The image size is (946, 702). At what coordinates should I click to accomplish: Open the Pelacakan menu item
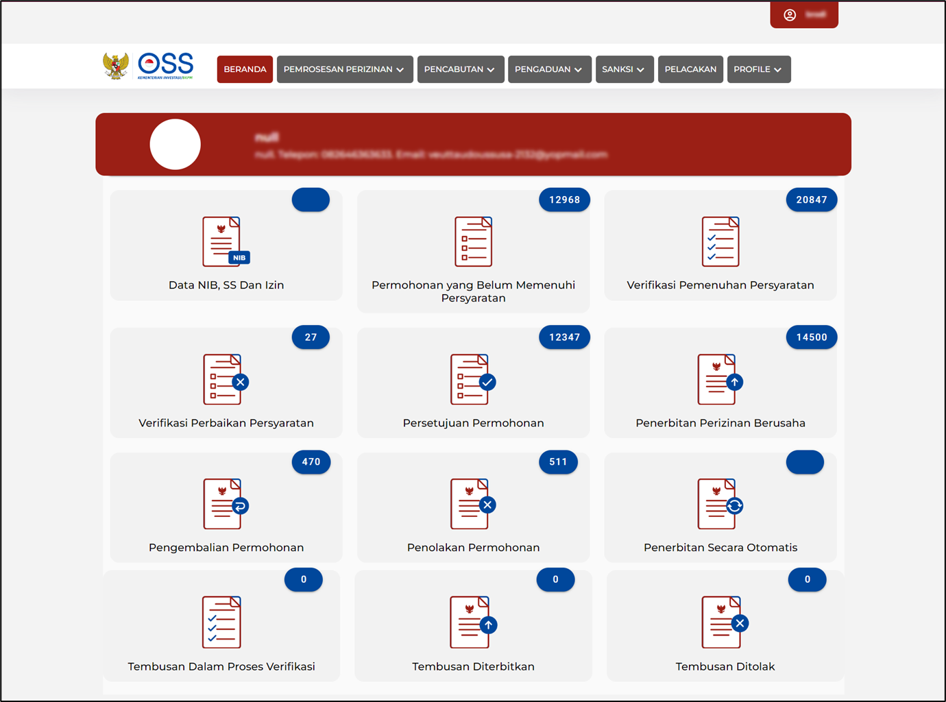tap(690, 69)
